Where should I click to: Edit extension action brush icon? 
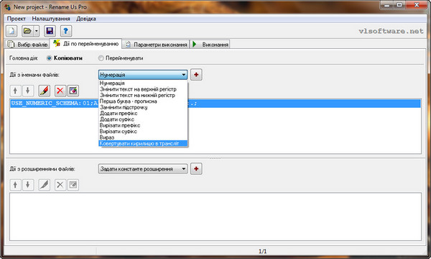tap(45, 185)
